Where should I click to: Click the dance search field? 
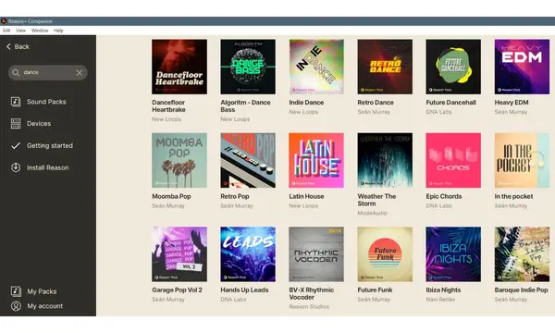(48, 72)
